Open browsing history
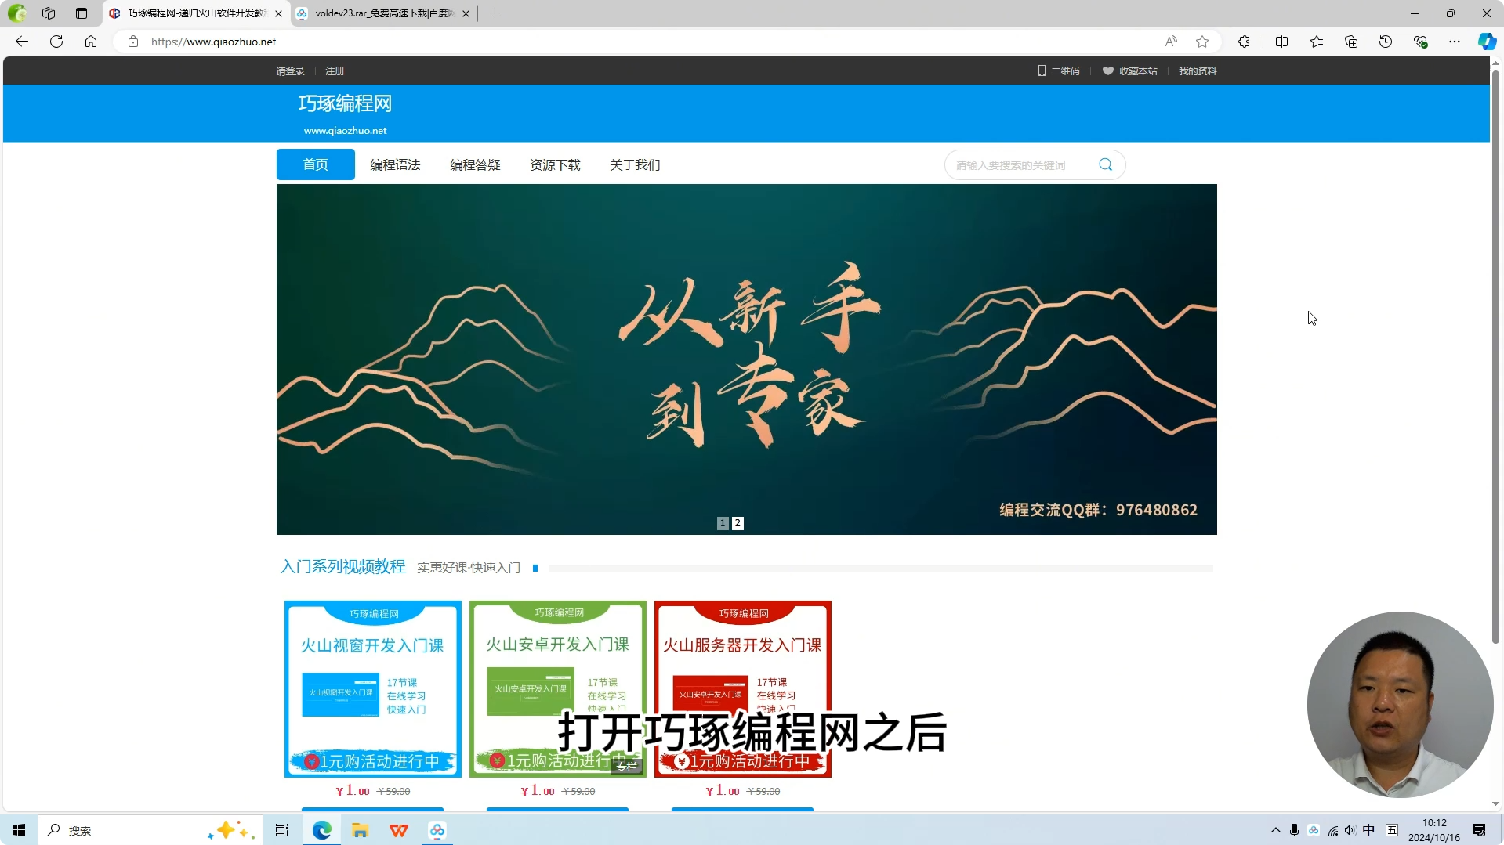 tap(1386, 42)
